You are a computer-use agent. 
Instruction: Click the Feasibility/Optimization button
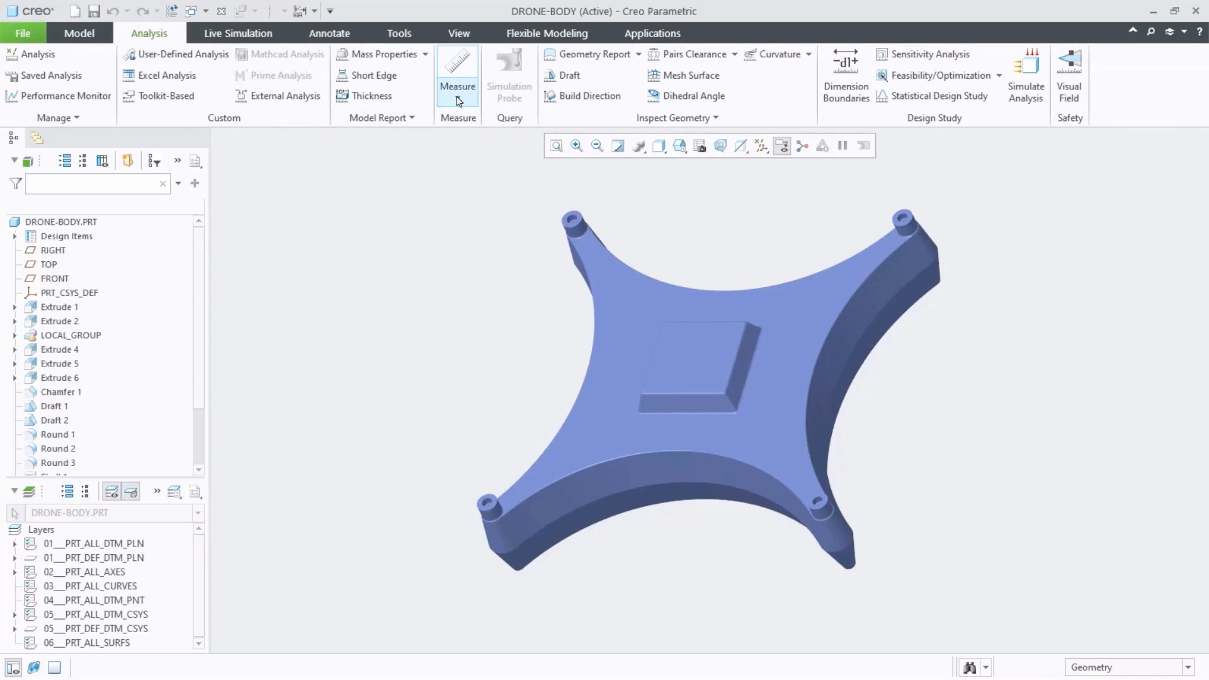[933, 75]
